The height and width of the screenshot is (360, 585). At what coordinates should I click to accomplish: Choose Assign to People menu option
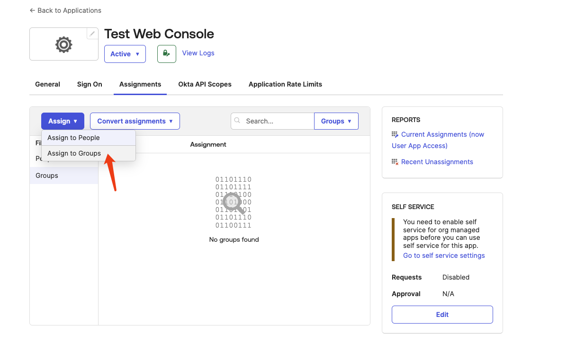[73, 138]
